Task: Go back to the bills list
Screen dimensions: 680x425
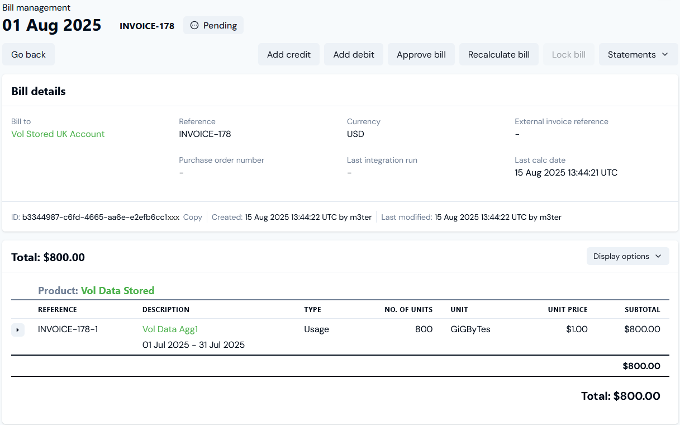Action: 28,54
